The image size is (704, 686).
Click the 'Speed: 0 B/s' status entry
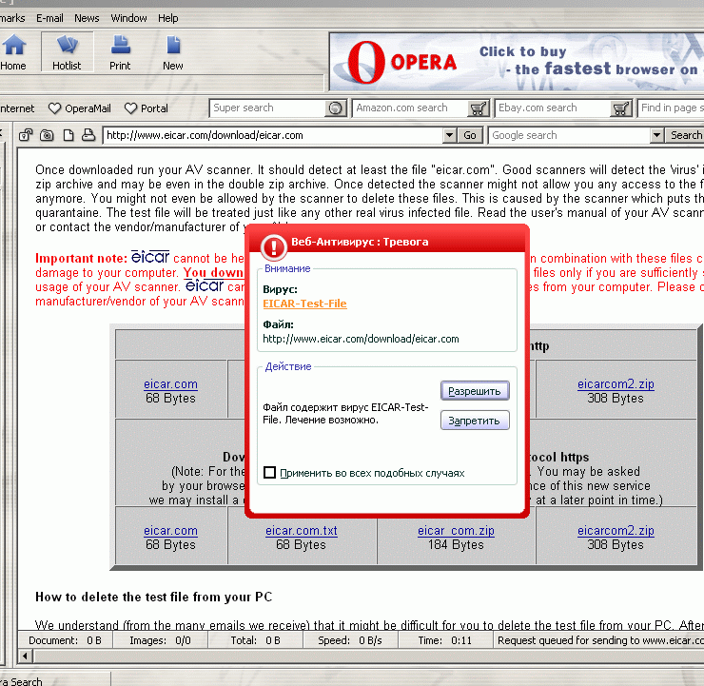(x=350, y=640)
